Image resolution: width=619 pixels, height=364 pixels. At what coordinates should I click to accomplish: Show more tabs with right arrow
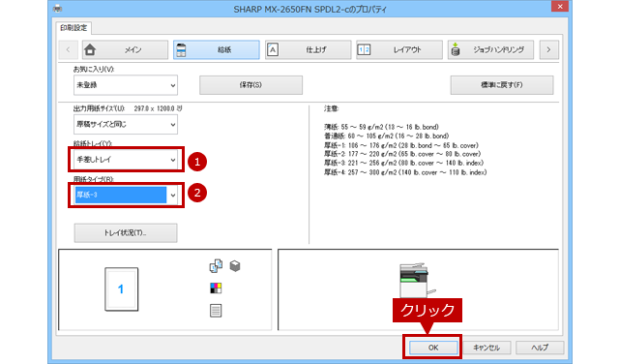[x=548, y=49]
